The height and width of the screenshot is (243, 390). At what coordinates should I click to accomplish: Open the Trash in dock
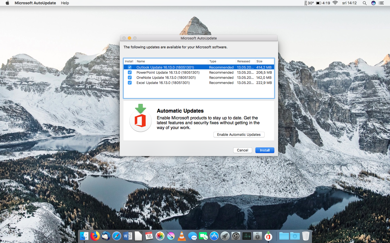(x=306, y=236)
